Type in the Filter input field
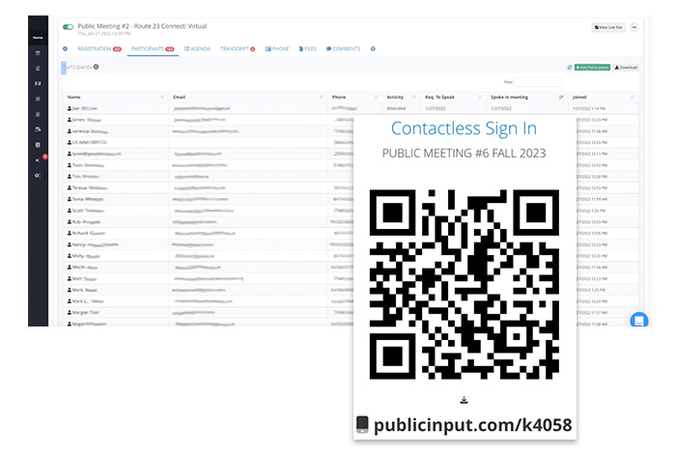The width and height of the screenshot is (676, 456). [x=538, y=82]
